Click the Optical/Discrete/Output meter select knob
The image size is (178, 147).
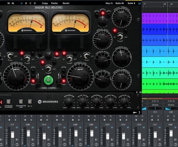103,21
